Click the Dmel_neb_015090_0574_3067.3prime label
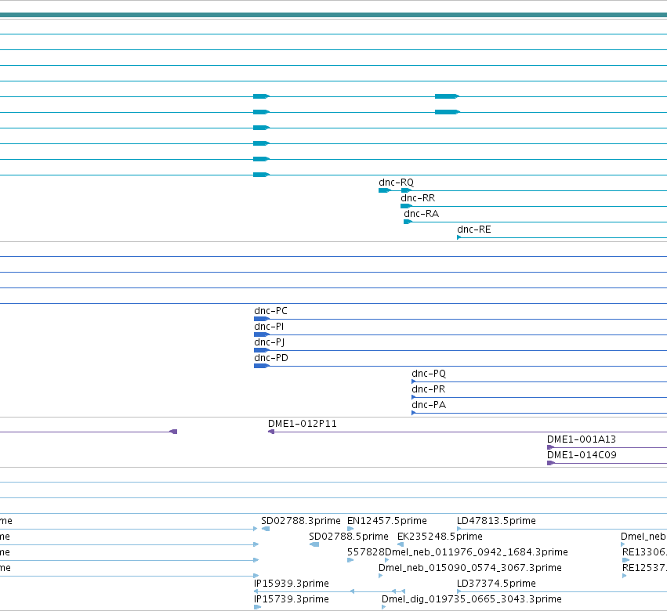The height and width of the screenshot is (611, 667). [470, 568]
